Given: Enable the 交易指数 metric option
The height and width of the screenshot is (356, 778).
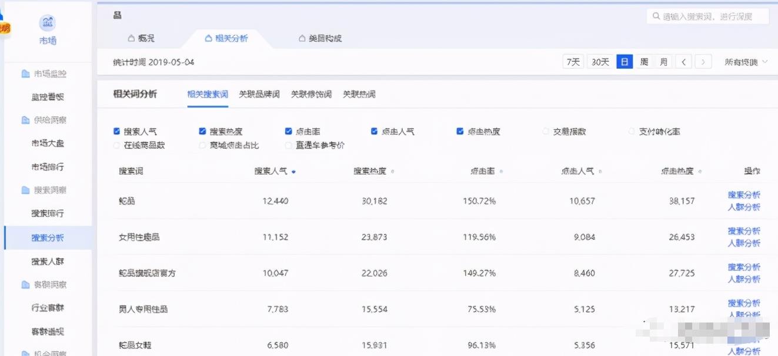Looking at the screenshot, I should tap(546, 132).
